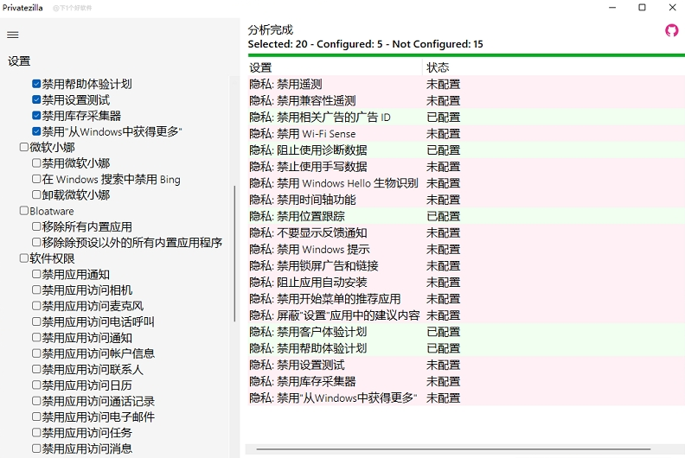Screen dimensions: 685x458
Task: Enable 禁用应用访问麦克风 checkbox
Action: [36, 306]
